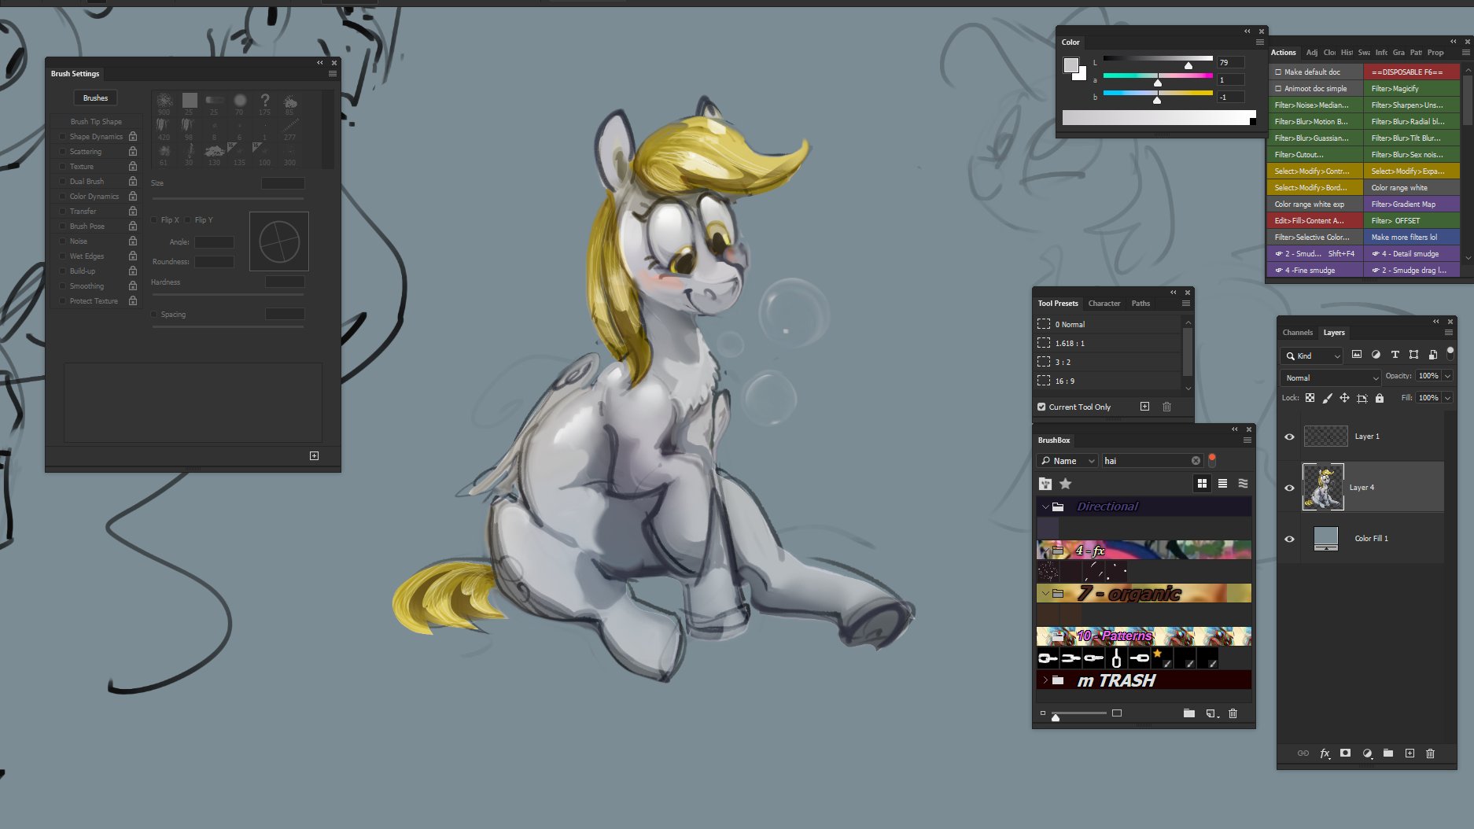Screen dimensions: 1474x829
Task: Show BrushBox favorites star
Action: pyautogui.click(x=1066, y=484)
